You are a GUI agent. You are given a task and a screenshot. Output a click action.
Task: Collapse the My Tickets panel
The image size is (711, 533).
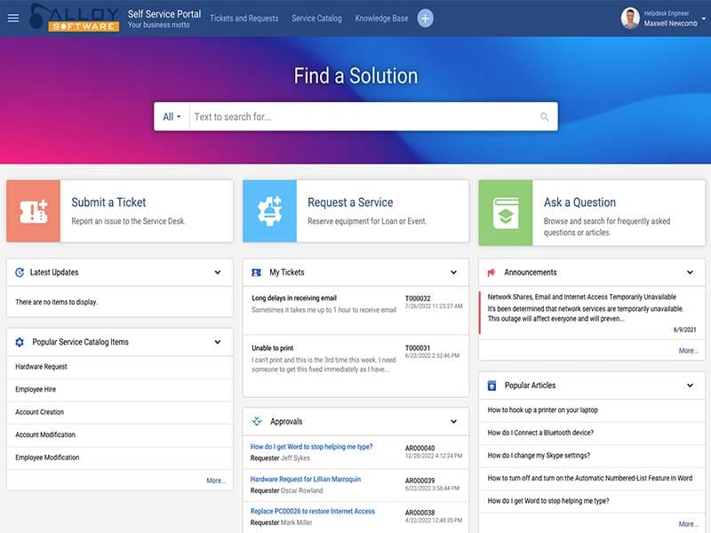[453, 273]
